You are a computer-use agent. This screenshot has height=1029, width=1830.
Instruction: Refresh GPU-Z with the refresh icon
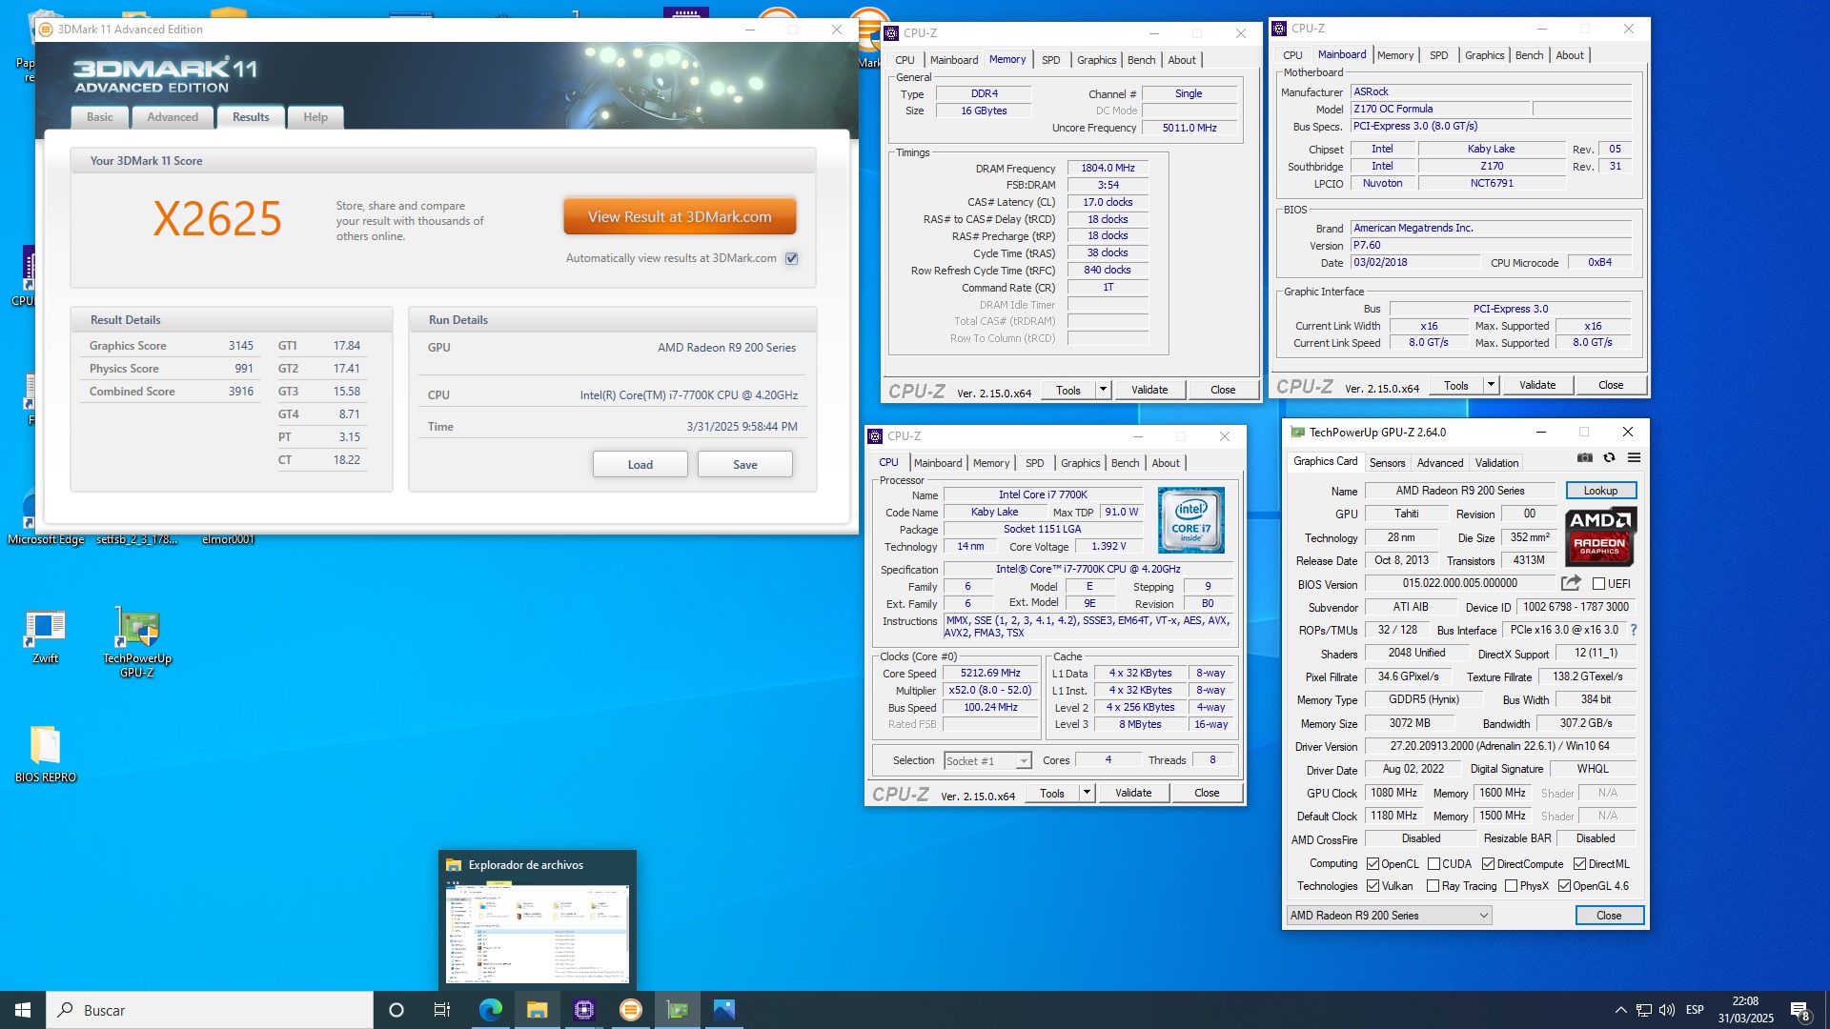click(1609, 458)
